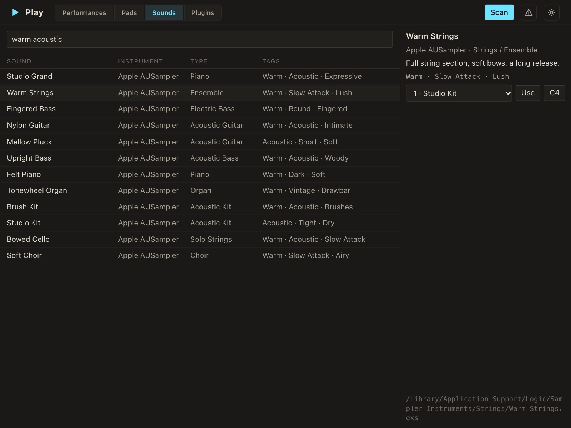The width and height of the screenshot is (571, 428).
Task: Toggle the sun brightness theme icon
Action: tap(551, 12)
